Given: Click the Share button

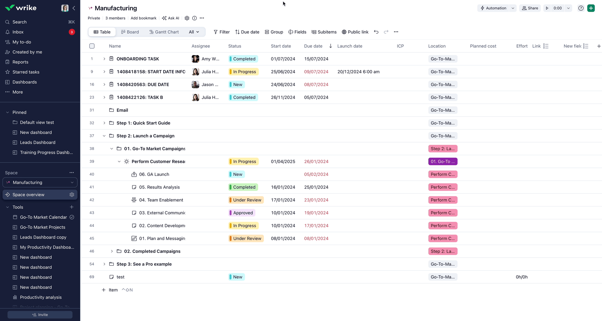Looking at the screenshot, I should (530, 8).
